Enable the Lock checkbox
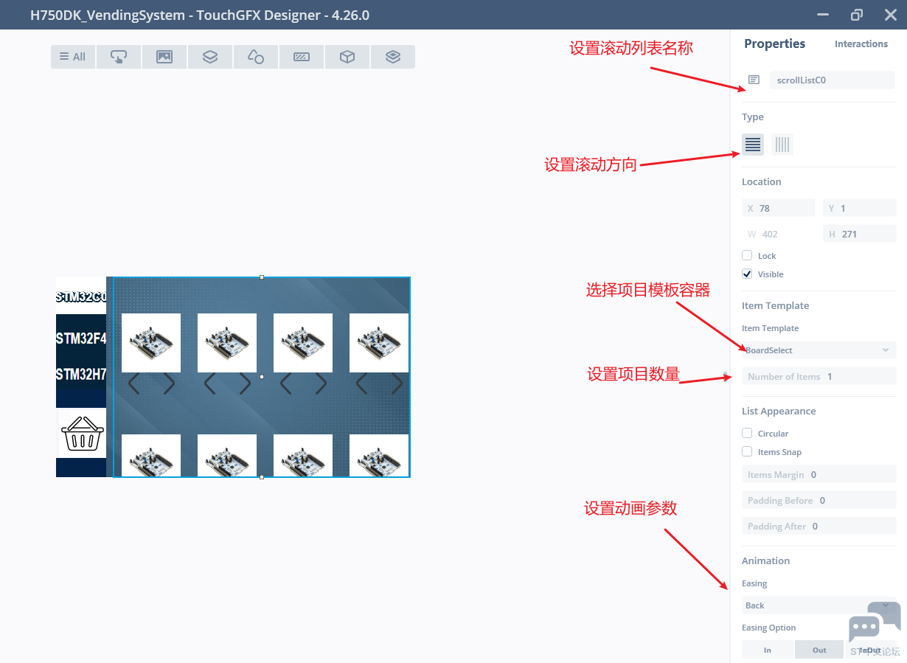Viewport: 907px width, 663px height. [747, 256]
